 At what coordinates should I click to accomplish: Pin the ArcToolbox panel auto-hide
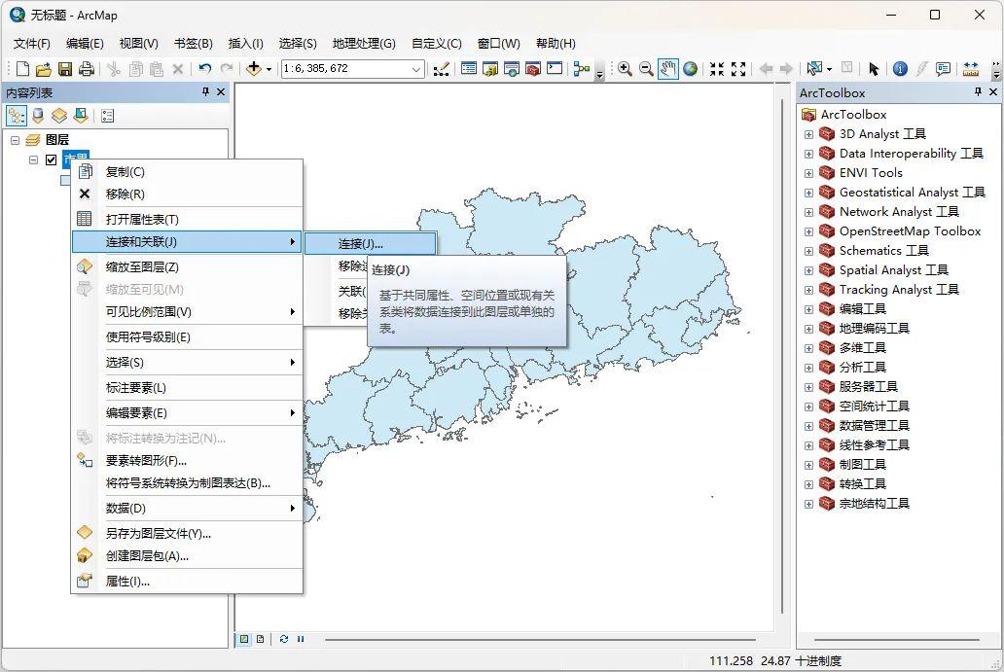[x=978, y=92]
